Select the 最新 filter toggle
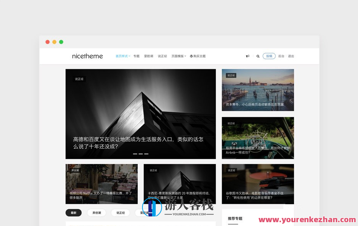The width and height of the screenshot is (358, 226). coord(73,213)
